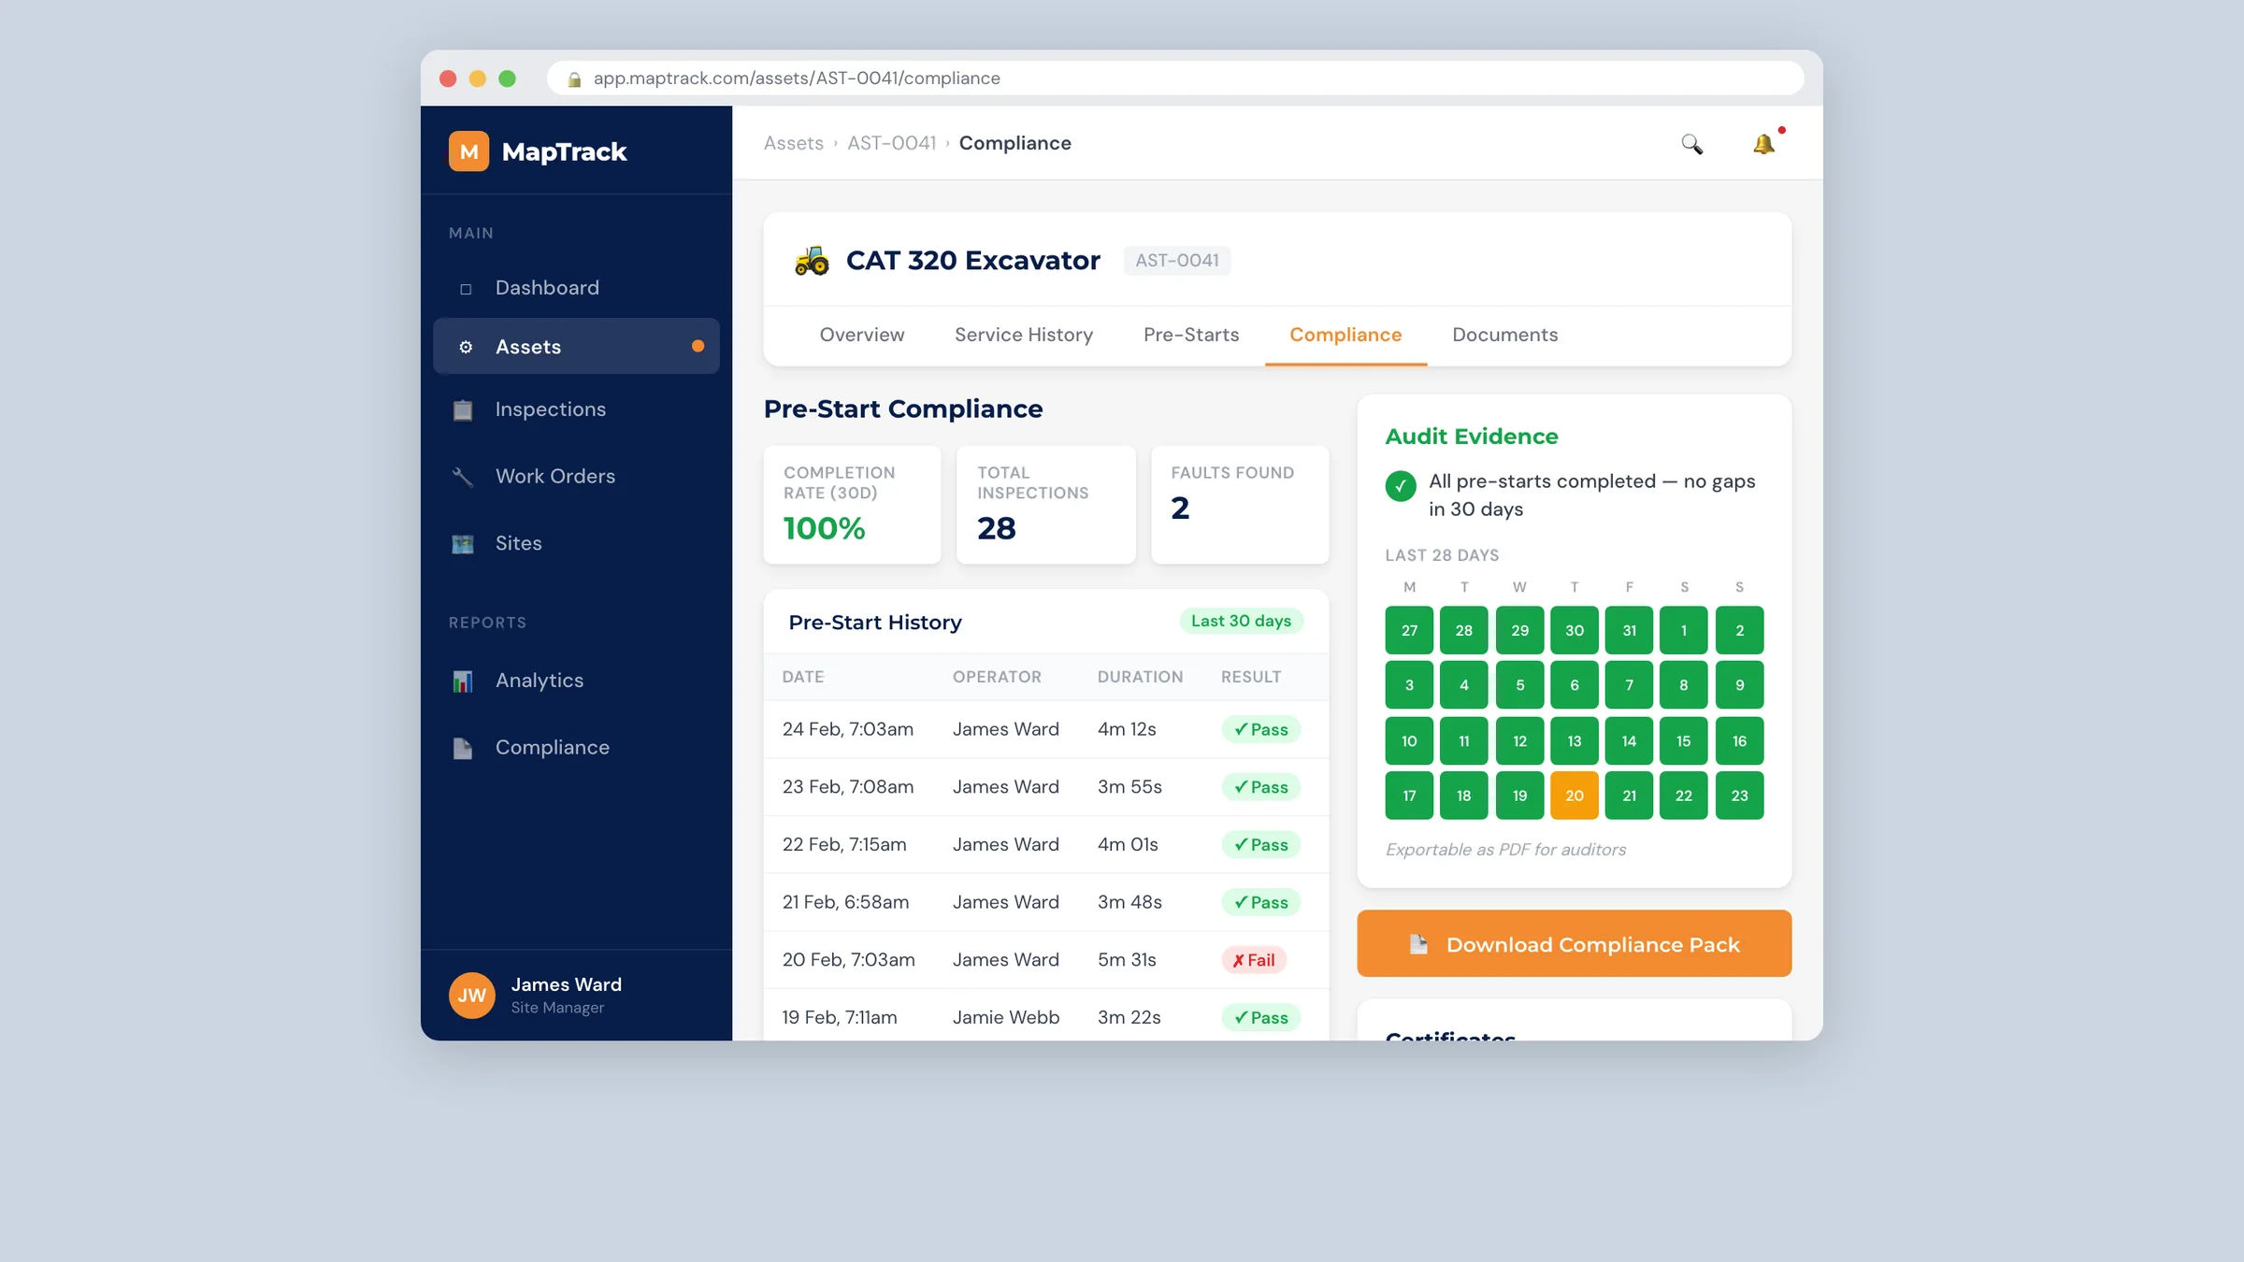The height and width of the screenshot is (1262, 2244).
Task: Click the excavator icon beside CAT 320
Action: 812,260
